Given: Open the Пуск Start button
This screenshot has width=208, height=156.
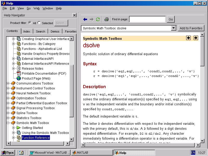Looking at the screenshot, I should point(8,153).
